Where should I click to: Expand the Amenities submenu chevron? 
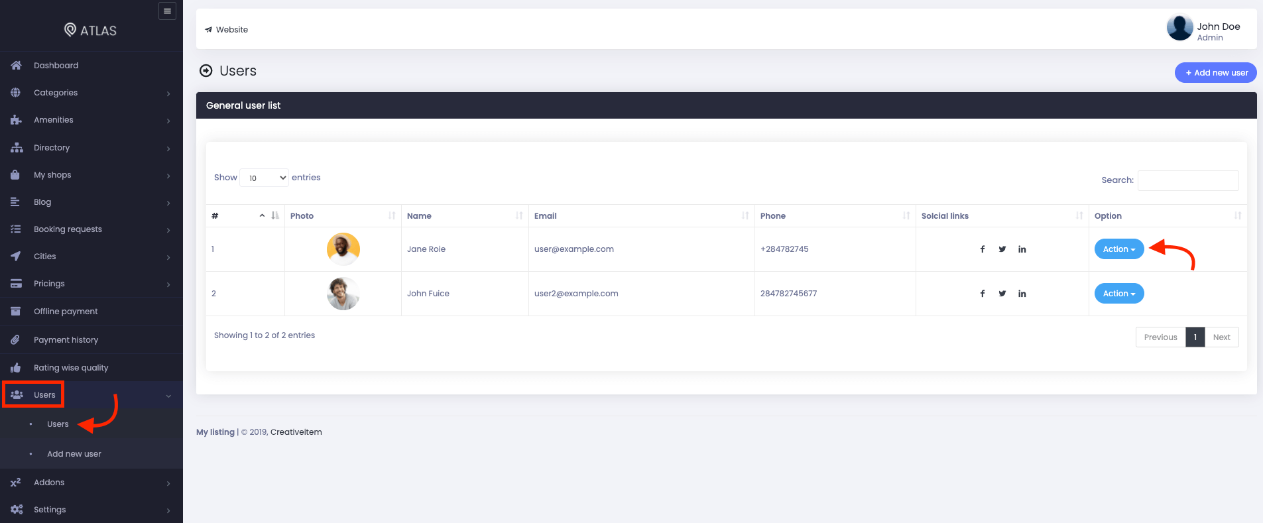[168, 121]
